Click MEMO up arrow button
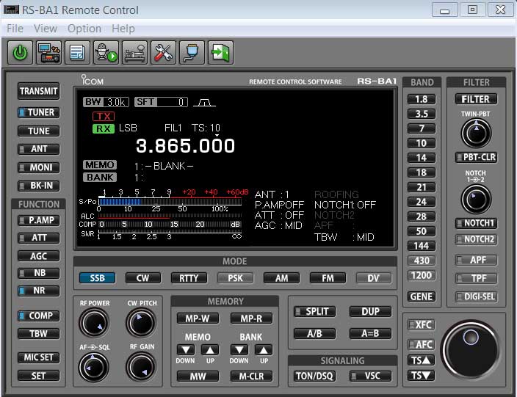The height and width of the screenshot is (397, 517). pyautogui.click(x=210, y=349)
